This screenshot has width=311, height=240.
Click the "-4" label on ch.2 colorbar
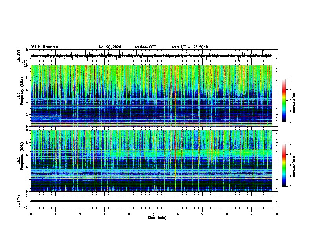290,155
